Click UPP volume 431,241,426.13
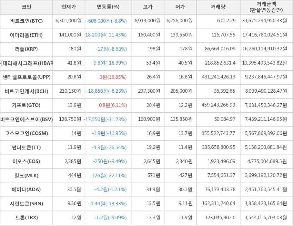The height and width of the screenshot is (226, 293). click(219, 77)
